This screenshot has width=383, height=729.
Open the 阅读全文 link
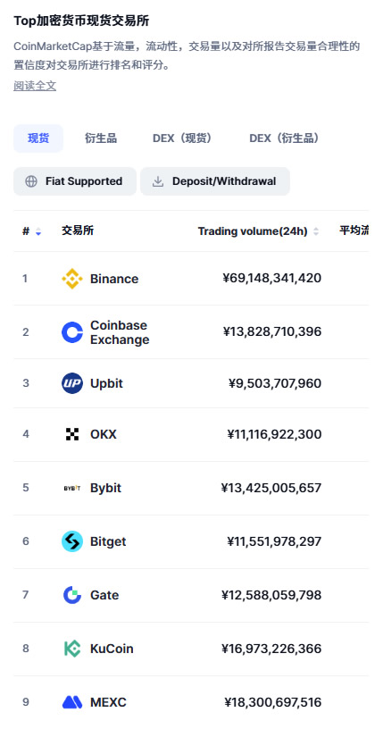(x=35, y=86)
